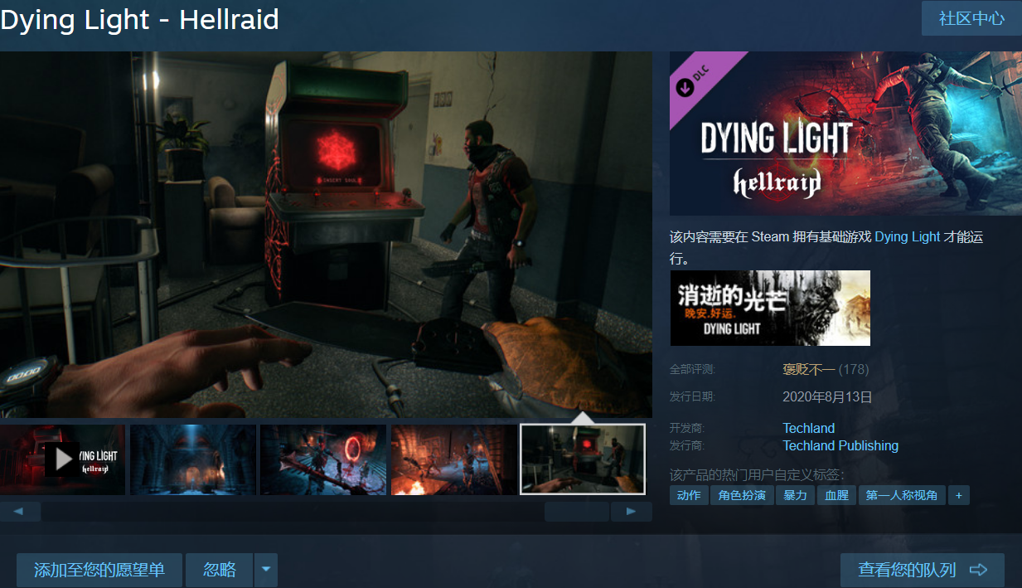This screenshot has width=1022, height=588.
Task: Open the Dying Light Hellraid DLC header image
Action: [845, 134]
